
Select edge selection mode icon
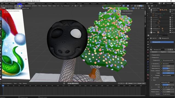(18, 6)
